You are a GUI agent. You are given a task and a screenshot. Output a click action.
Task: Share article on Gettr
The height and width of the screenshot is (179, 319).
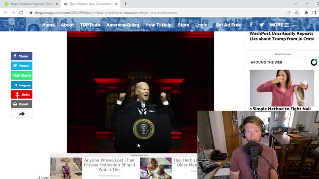pos(22,94)
